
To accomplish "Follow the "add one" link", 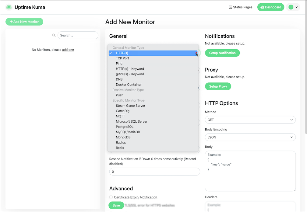I will [x=68, y=50].
